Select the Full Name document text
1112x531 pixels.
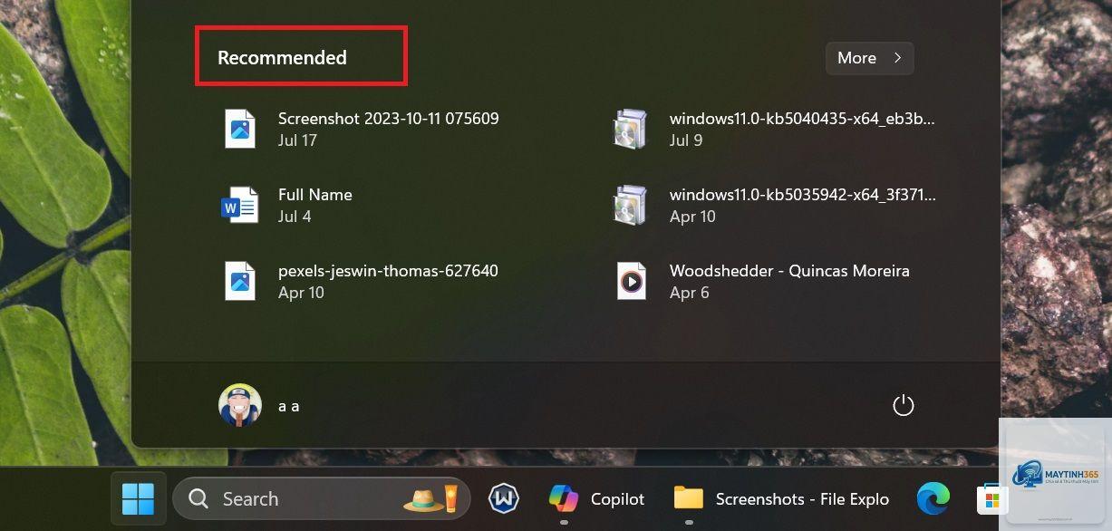coord(315,195)
